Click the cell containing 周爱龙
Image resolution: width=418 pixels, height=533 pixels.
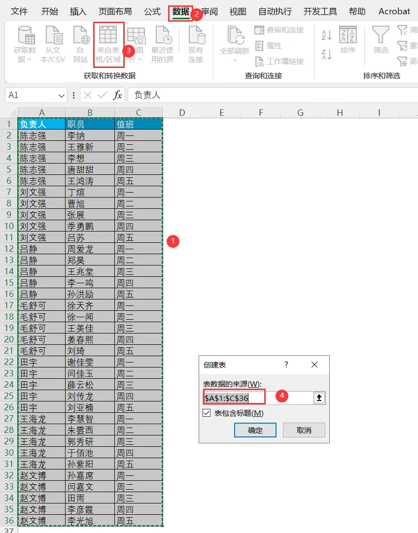pos(90,249)
